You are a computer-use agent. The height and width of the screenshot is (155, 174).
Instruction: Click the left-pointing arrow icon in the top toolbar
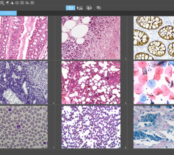click(x=7, y=3)
